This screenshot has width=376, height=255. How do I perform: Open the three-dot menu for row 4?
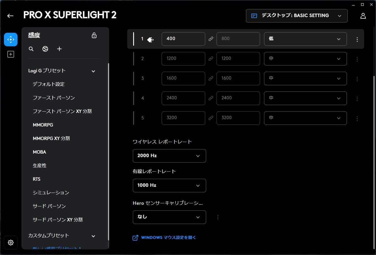357,99
